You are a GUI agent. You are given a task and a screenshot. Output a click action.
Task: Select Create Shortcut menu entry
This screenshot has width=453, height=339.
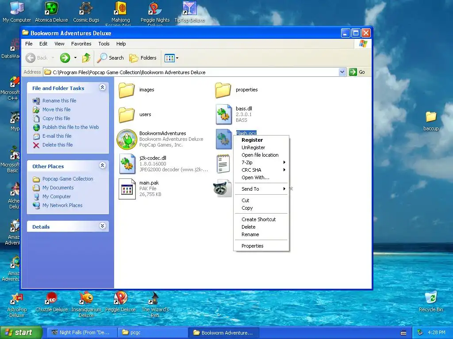pos(261,219)
